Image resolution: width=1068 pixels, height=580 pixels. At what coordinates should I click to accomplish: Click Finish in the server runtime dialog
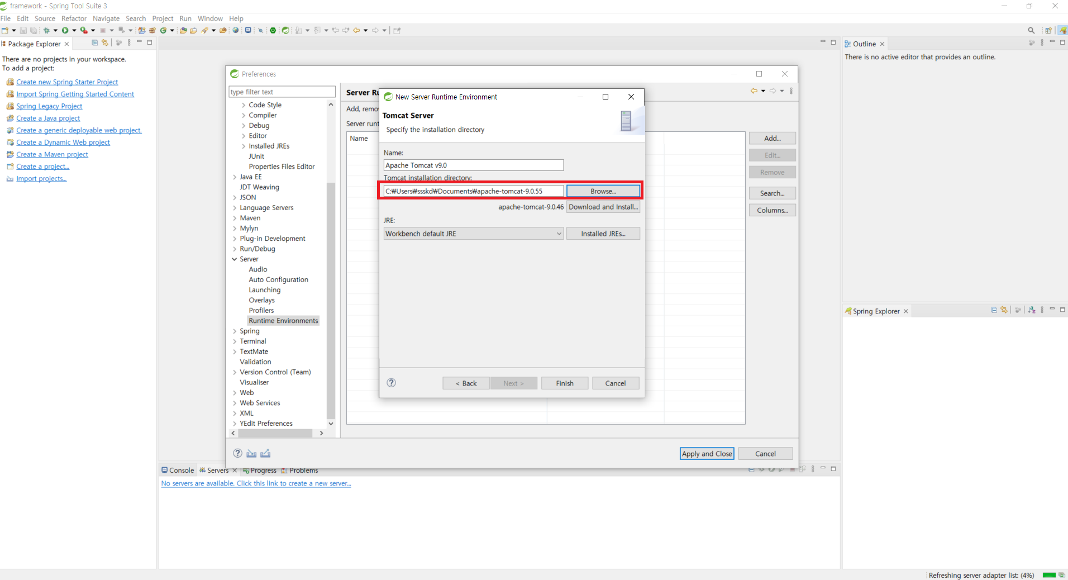point(565,383)
